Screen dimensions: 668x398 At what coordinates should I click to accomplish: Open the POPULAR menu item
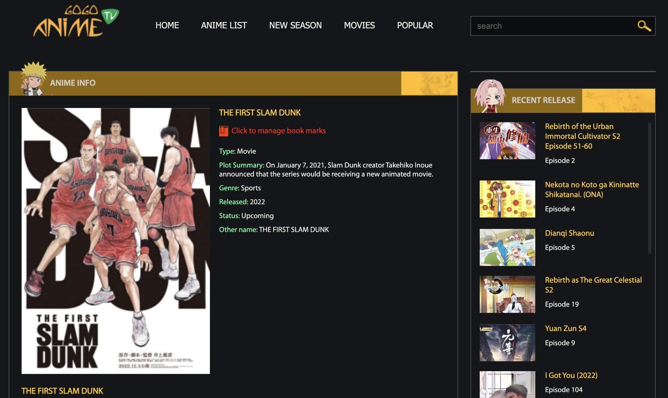pyautogui.click(x=415, y=25)
